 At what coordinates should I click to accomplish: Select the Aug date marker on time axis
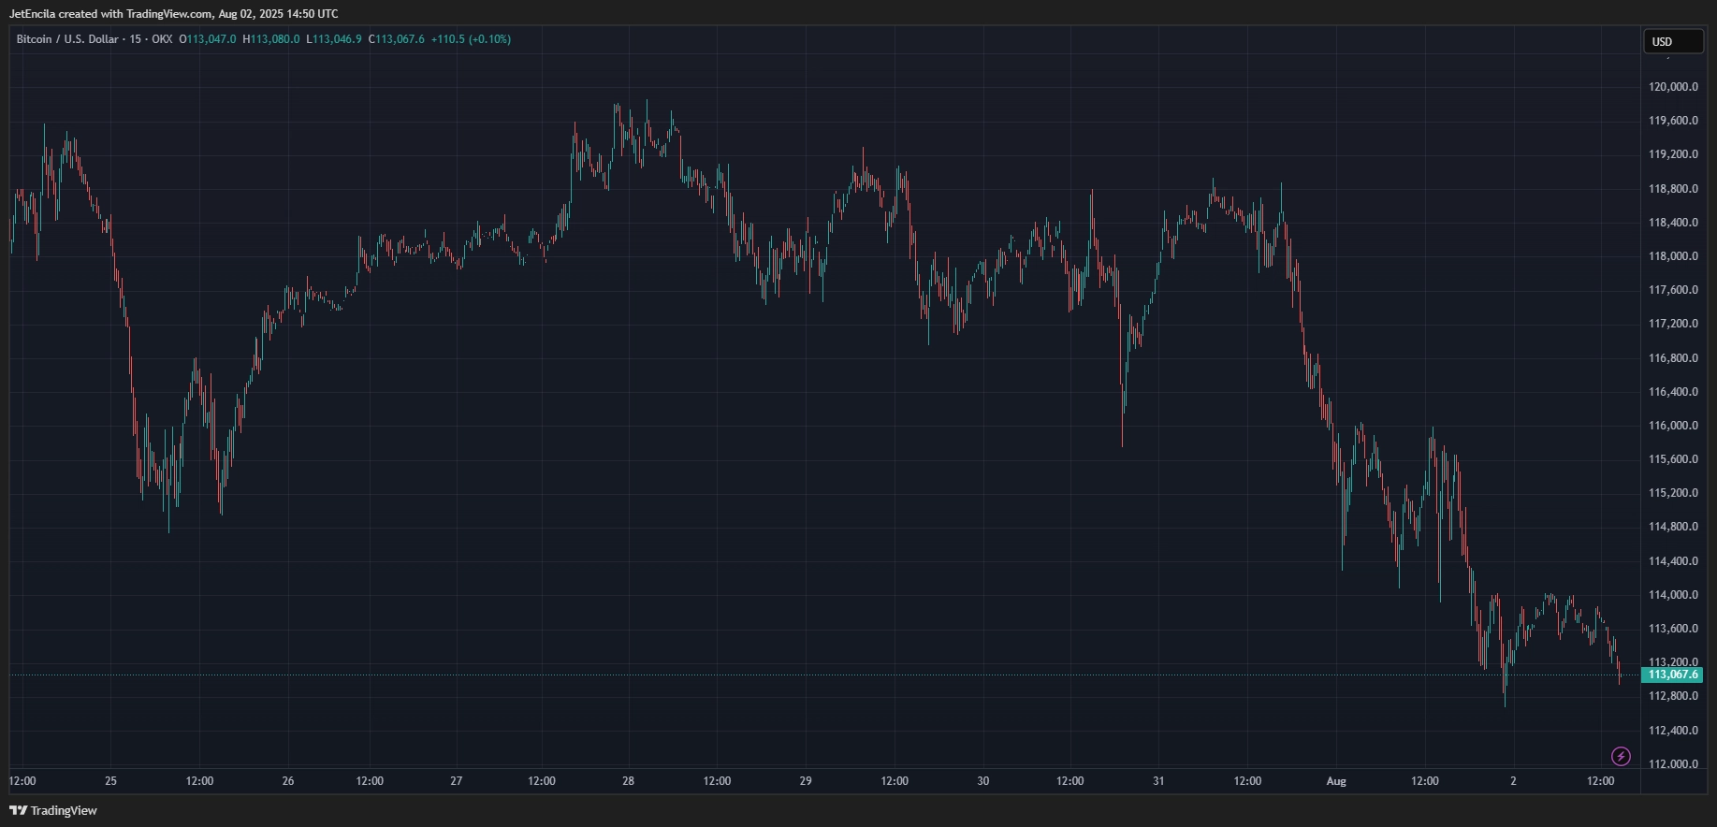pyautogui.click(x=1336, y=781)
